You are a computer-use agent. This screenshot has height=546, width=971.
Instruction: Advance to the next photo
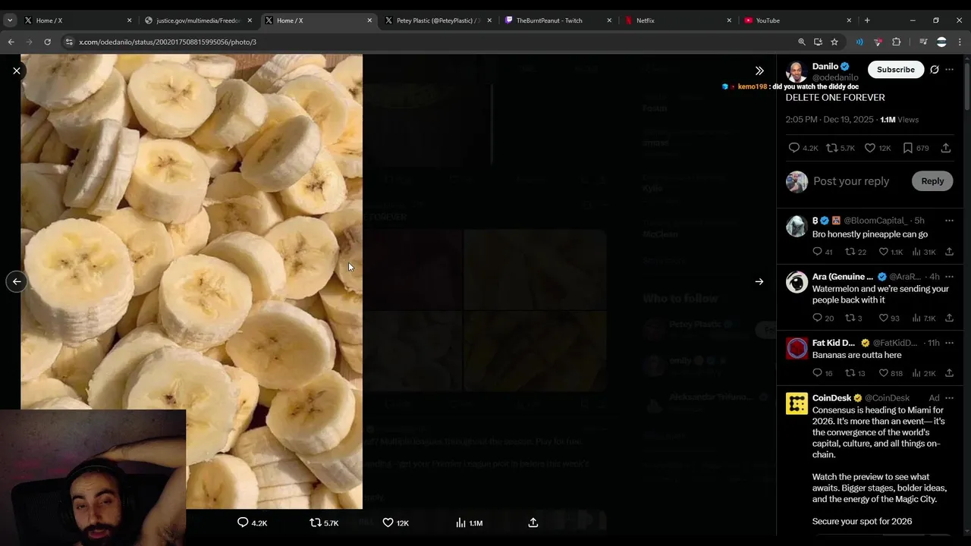pyautogui.click(x=759, y=281)
